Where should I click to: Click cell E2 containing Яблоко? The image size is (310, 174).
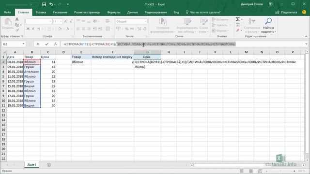click(x=81, y=62)
